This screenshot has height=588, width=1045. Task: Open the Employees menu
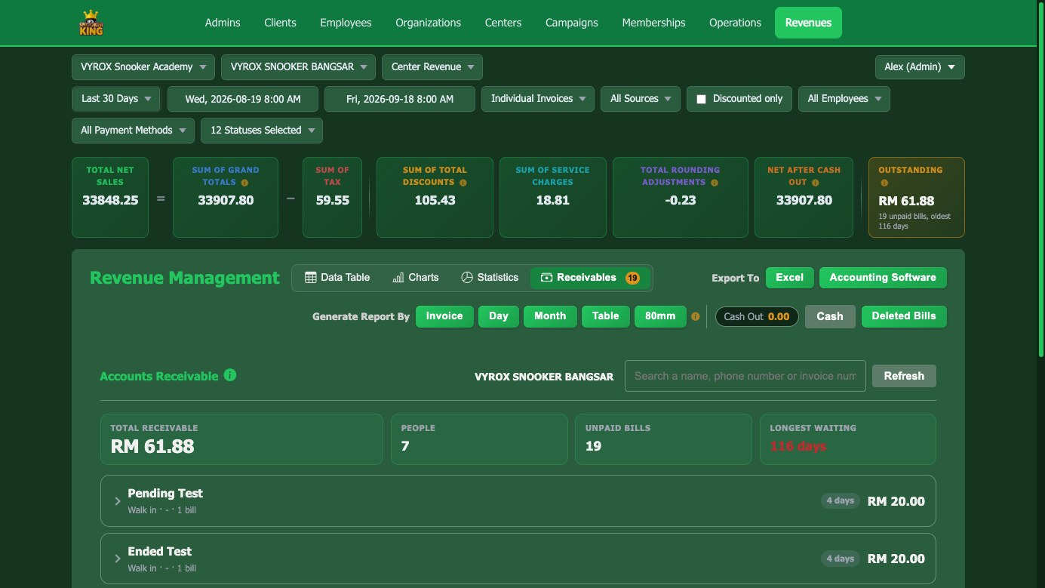coord(346,23)
